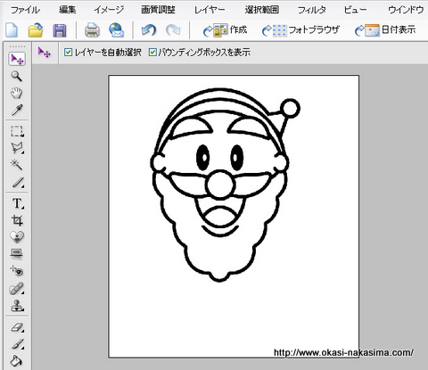428x370 pixels.
Task: Click the Santa drawing canvas
Action: (234, 217)
